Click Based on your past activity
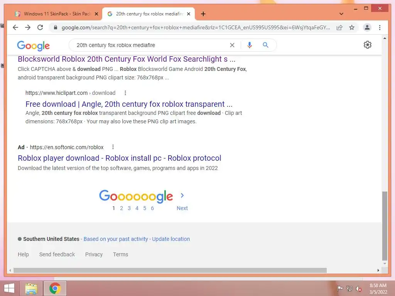This screenshot has height=296, width=395. click(116, 239)
